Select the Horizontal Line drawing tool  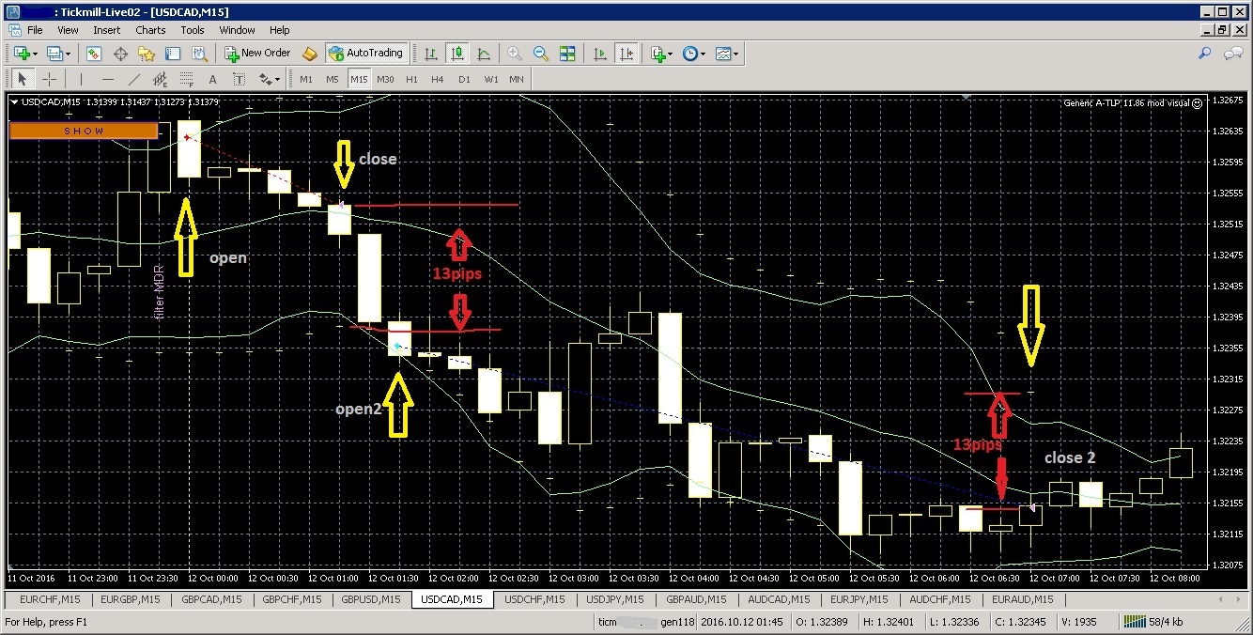coord(108,79)
